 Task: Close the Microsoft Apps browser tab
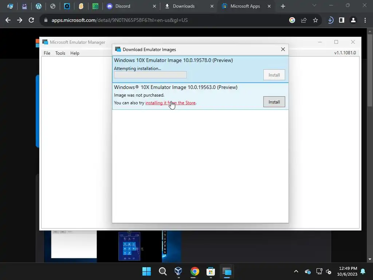(269, 6)
